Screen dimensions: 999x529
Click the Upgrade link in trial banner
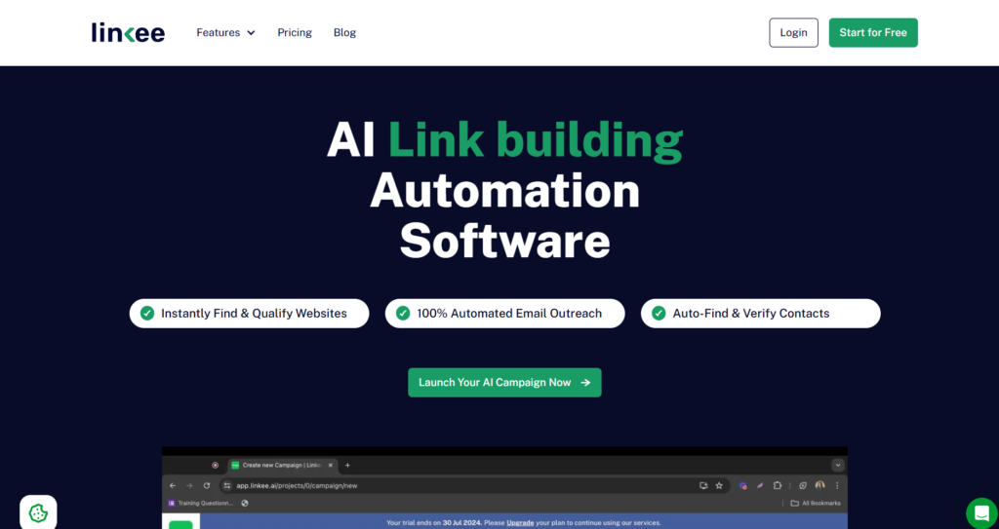[x=520, y=522]
